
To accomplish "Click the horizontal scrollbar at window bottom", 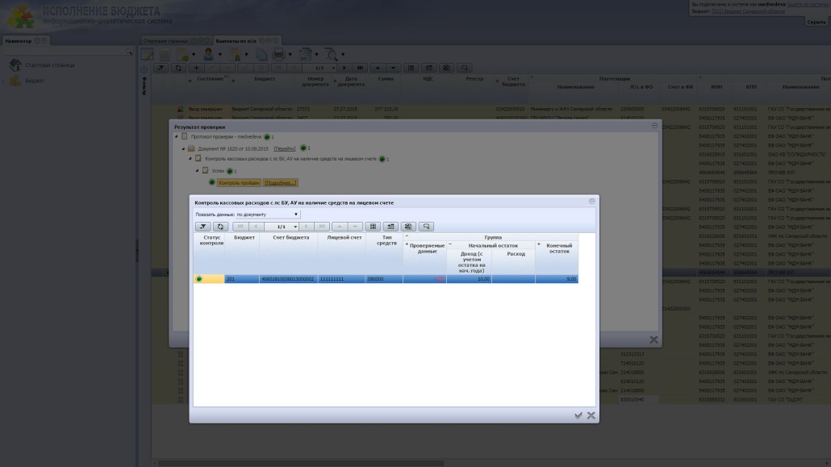I will [x=301, y=463].
